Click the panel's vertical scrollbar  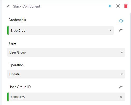click(x=130, y=58)
